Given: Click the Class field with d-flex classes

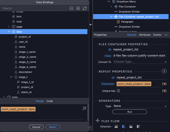Looking at the screenshot, I should click(140, 56).
